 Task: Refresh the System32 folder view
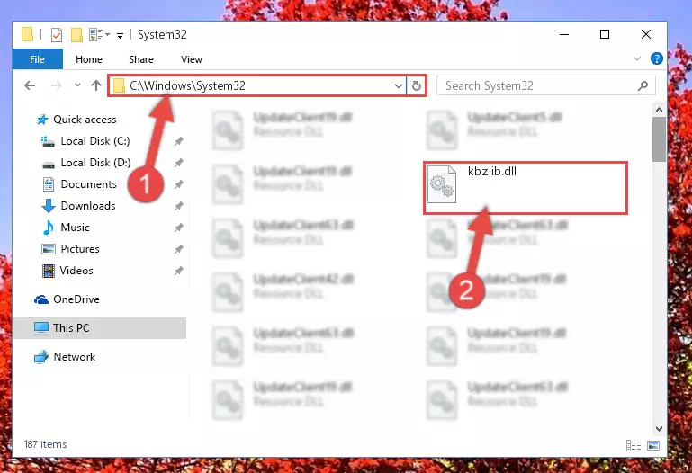tap(416, 85)
